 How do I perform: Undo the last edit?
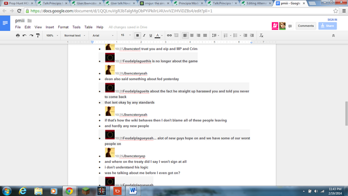click(24, 35)
